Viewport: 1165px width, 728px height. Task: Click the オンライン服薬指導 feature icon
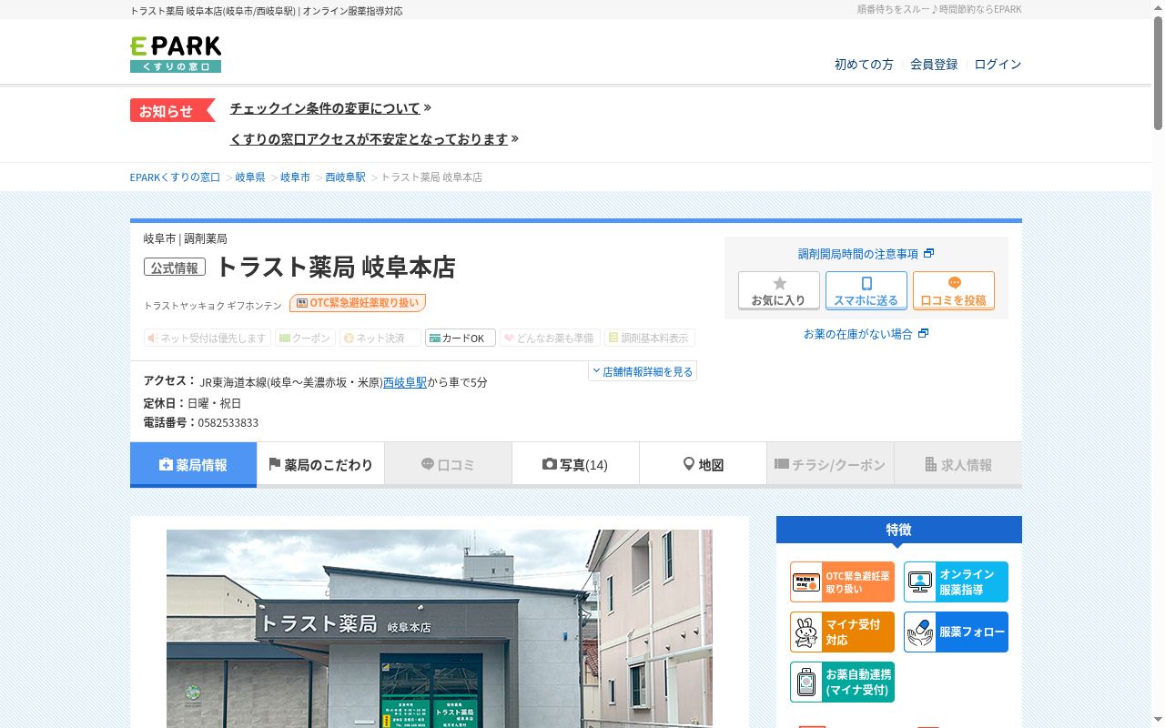956,582
